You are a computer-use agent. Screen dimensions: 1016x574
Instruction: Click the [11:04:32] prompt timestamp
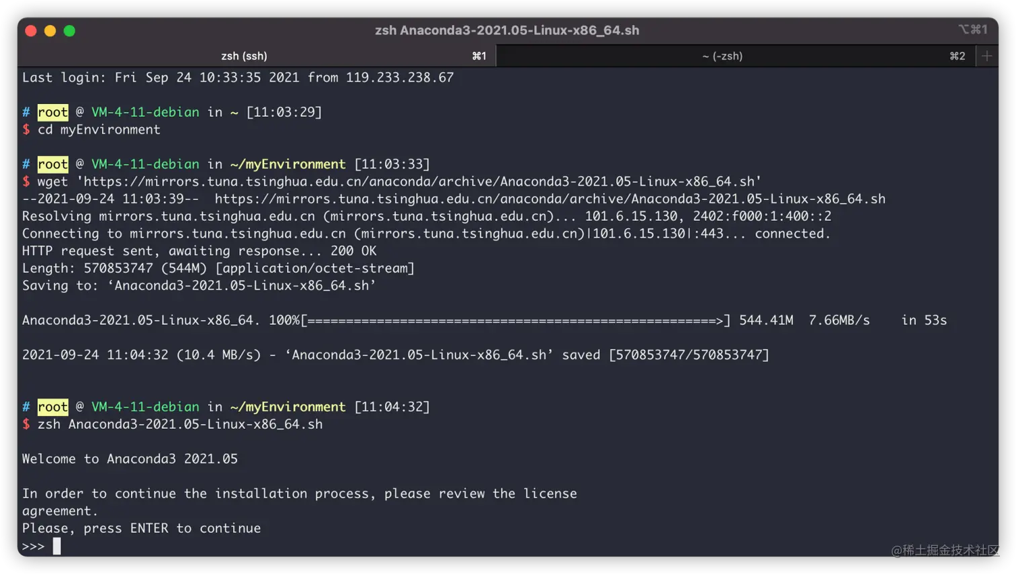click(x=392, y=407)
